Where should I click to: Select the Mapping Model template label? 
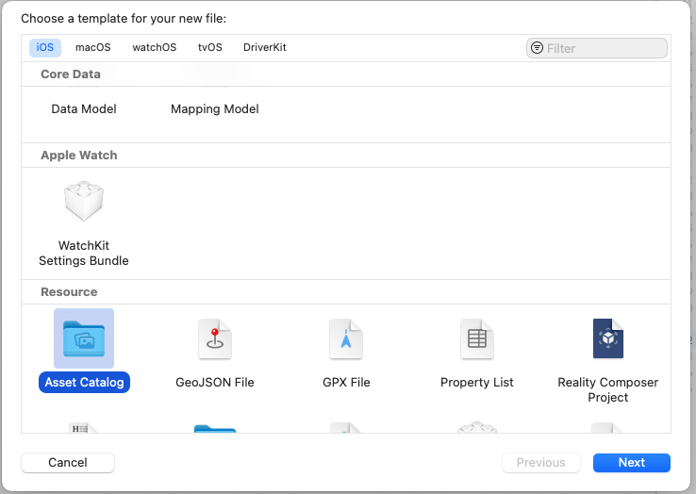(x=215, y=108)
